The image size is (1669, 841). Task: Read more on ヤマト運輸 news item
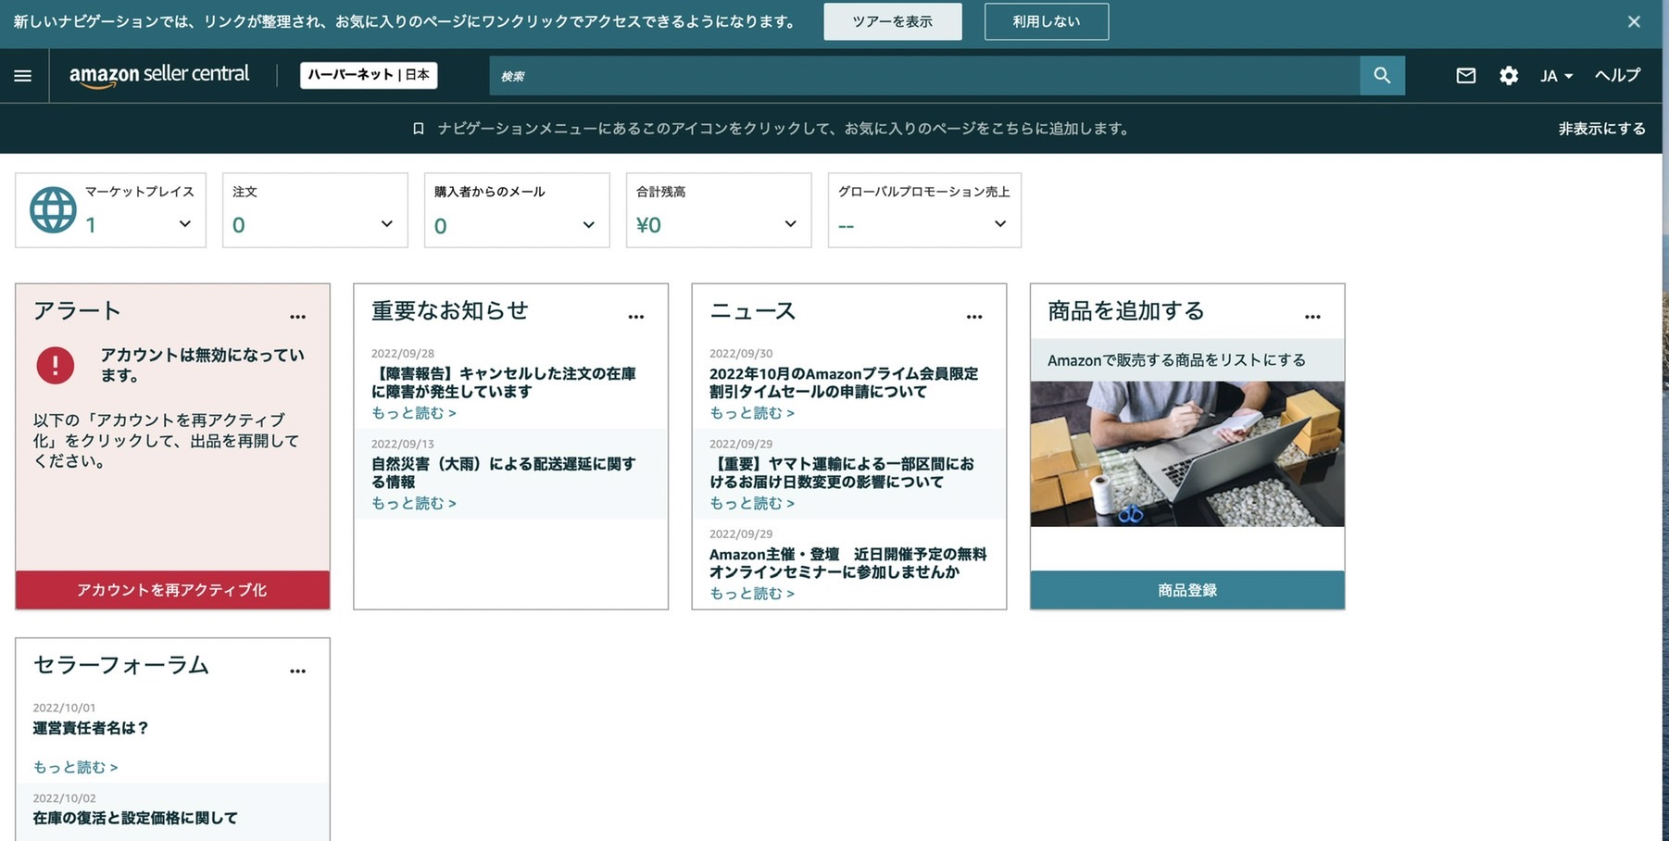tap(752, 503)
